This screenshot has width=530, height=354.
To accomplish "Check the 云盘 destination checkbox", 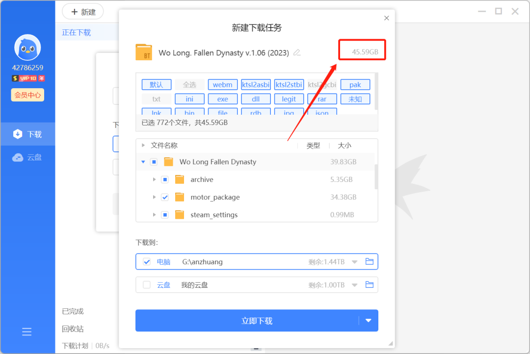I will click(x=147, y=285).
